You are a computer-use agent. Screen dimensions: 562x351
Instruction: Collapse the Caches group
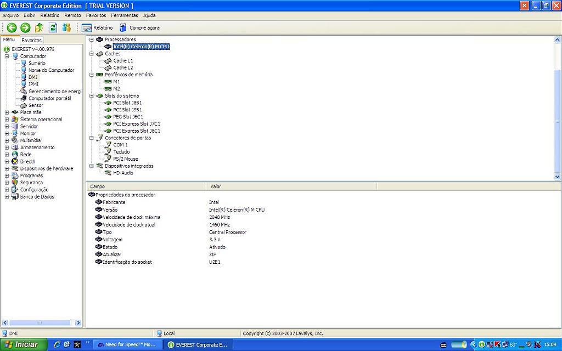coord(92,54)
